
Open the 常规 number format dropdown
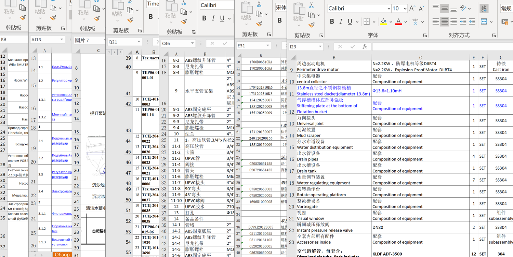coord(506,9)
